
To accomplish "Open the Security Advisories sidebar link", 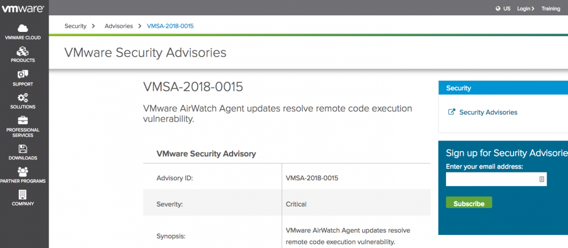I will [x=488, y=112].
